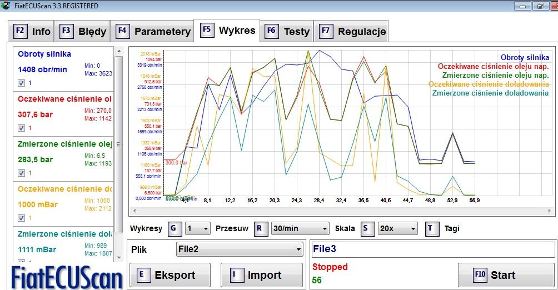This screenshot has width=558, height=290.
Task: Click the parameter list scrollbar down arrow
Action: 119,257
